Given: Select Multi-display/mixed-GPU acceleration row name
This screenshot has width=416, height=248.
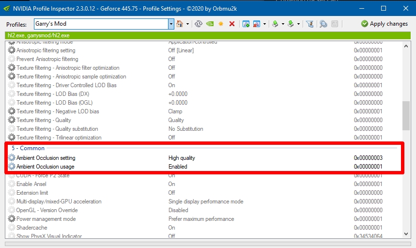Looking at the screenshot, I should 59,201.
